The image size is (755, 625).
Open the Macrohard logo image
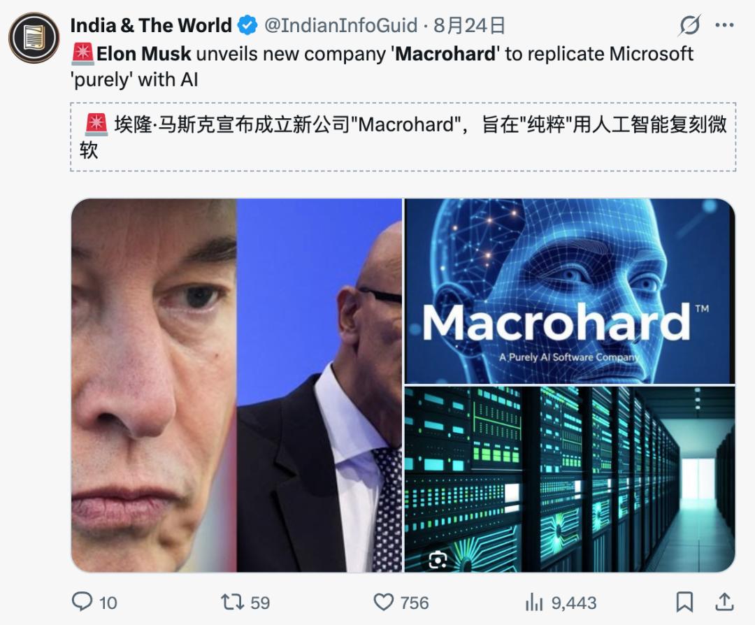coord(570,291)
